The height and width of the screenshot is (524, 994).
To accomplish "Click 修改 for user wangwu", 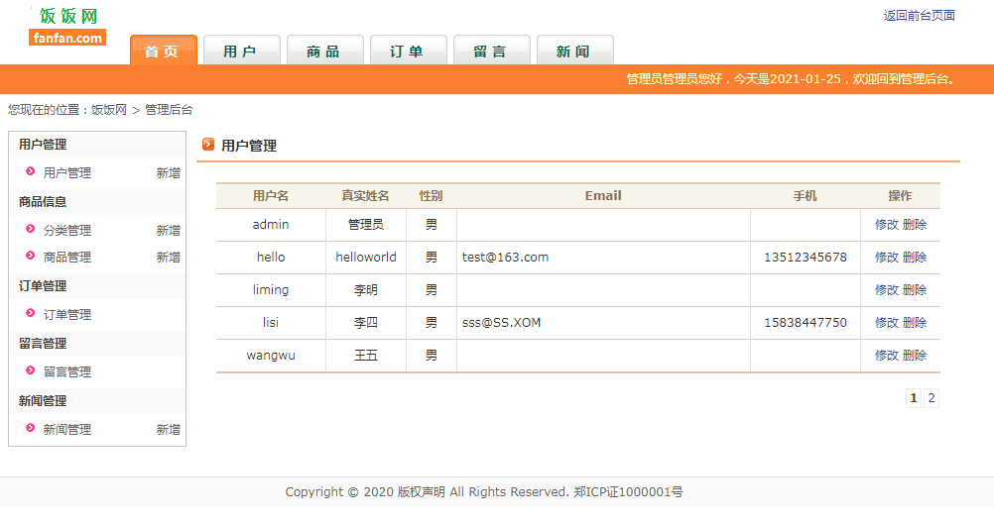I will [x=887, y=356].
